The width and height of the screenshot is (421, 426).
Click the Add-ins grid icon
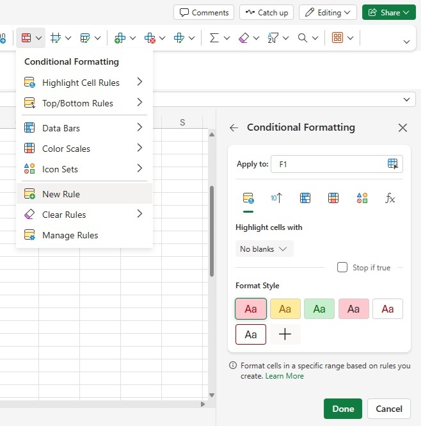(x=337, y=38)
